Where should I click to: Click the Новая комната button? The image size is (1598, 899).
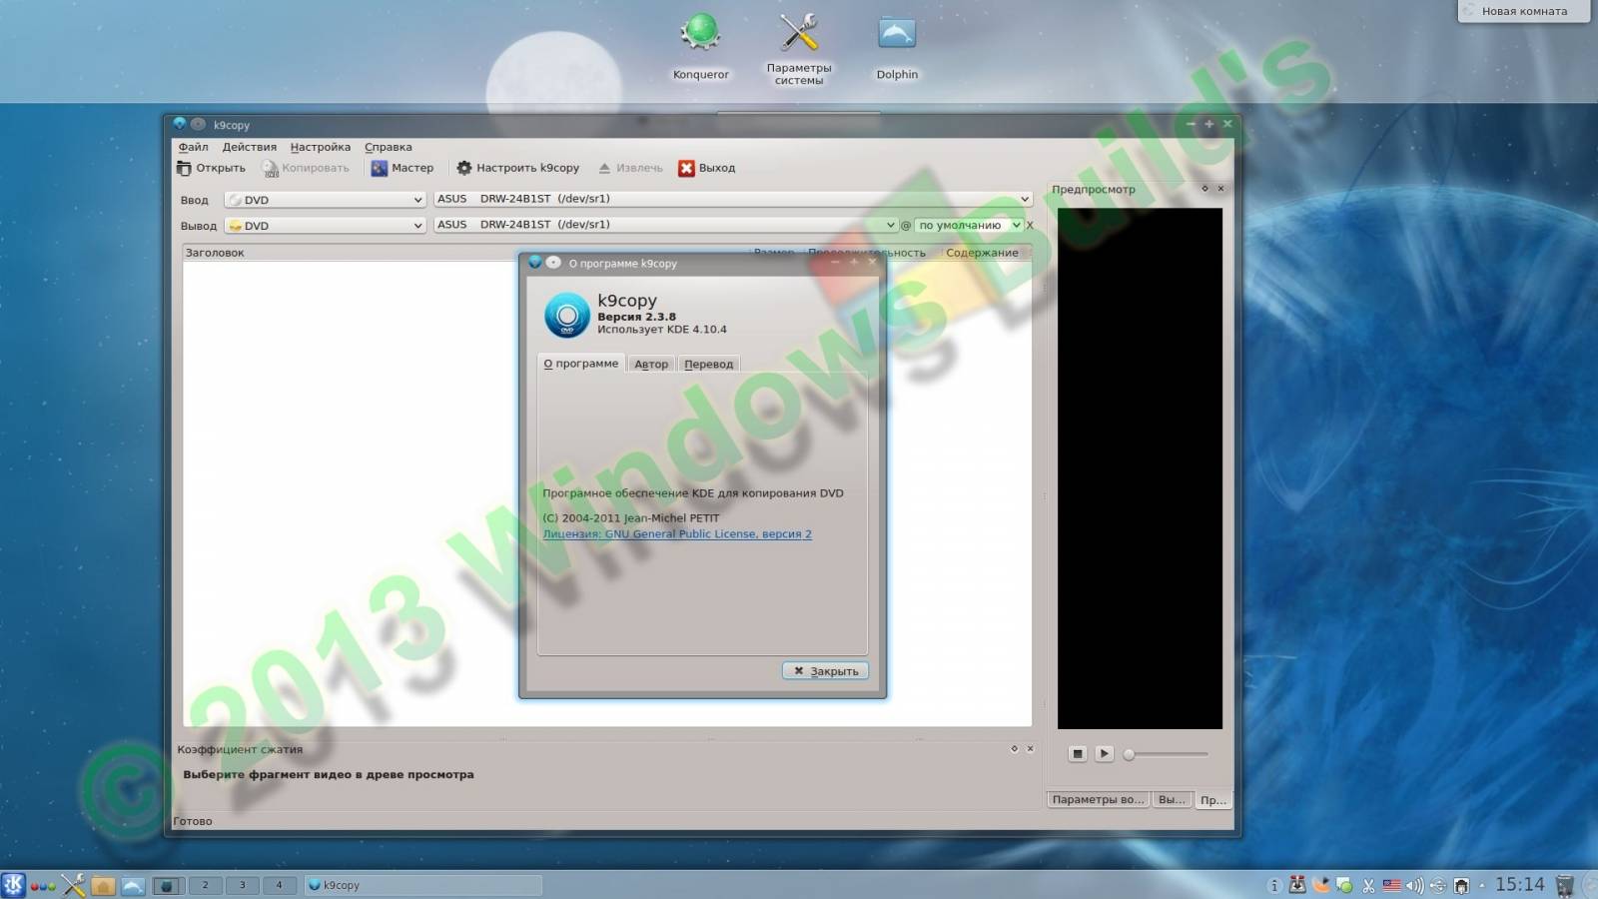1524,11
